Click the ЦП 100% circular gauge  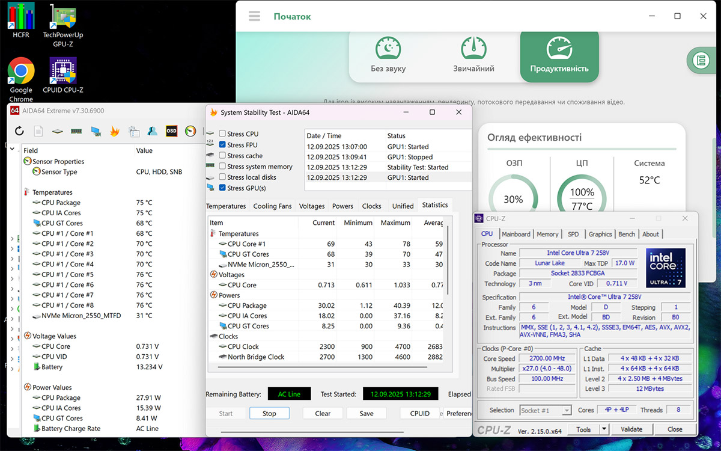(x=582, y=200)
